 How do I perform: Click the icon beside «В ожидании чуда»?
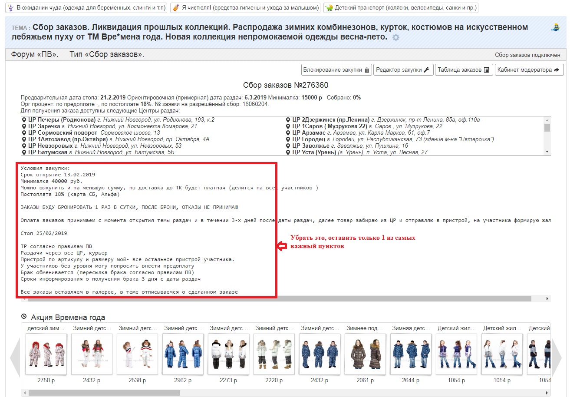(x=11, y=8)
